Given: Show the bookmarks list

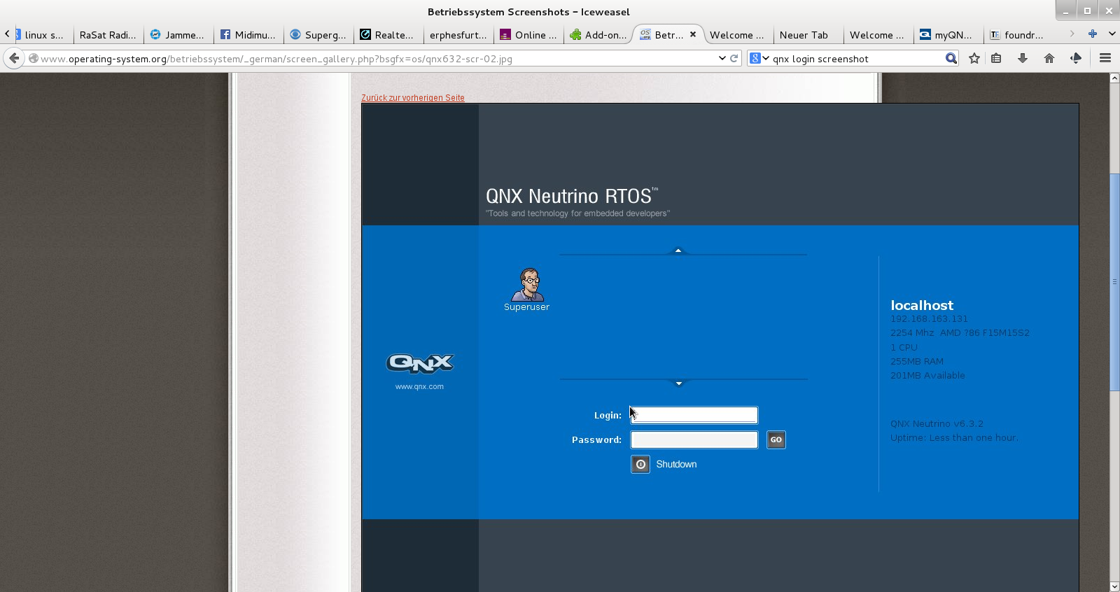Looking at the screenshot, I should 996,58.
